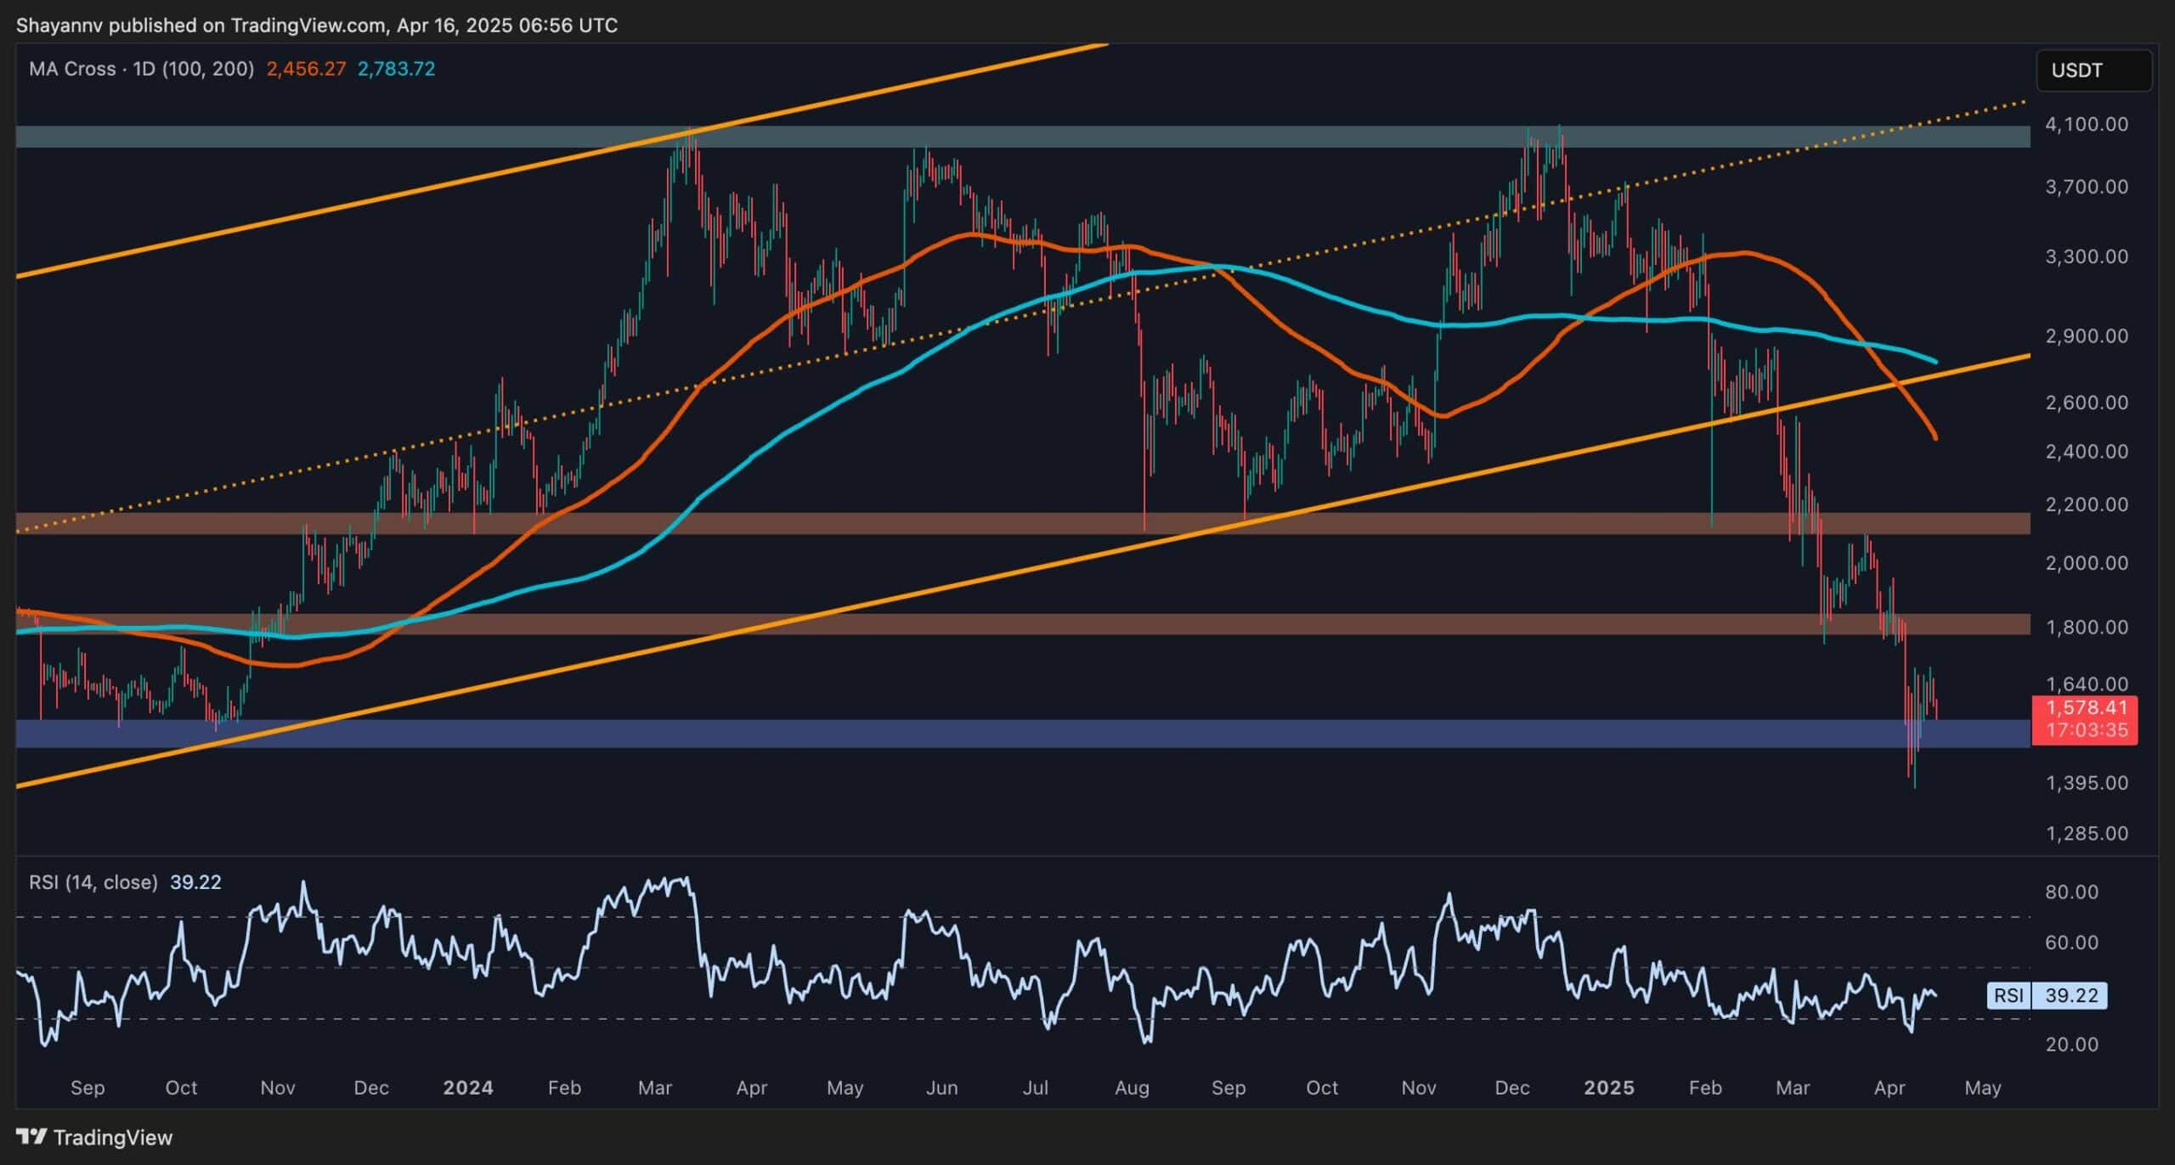Click the orange 100-day moving average value 2,456.27
The height and width of the screenshot is (1165, 2175).
pyautogui.click(x=307, y=69)
